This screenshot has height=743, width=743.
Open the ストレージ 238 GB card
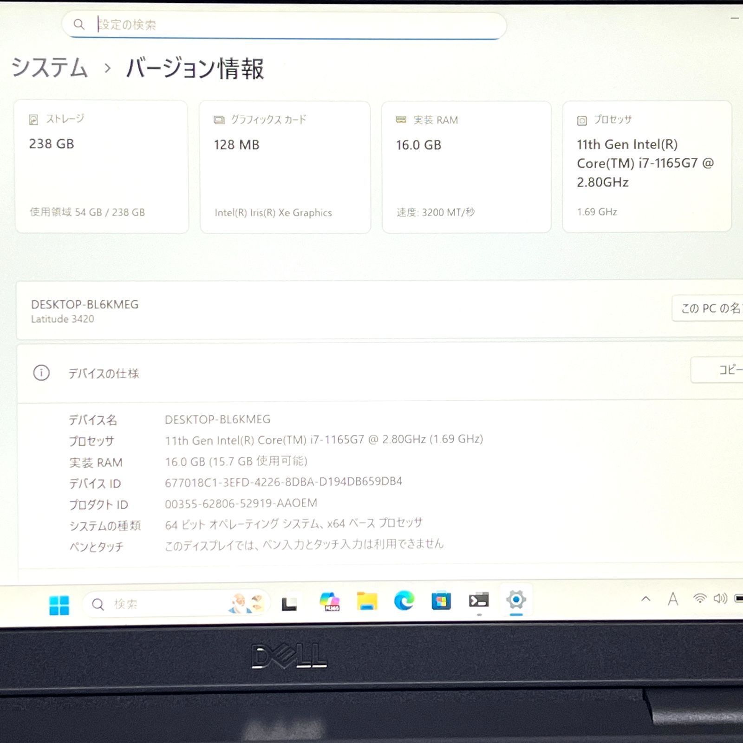(x=102, y=166)
